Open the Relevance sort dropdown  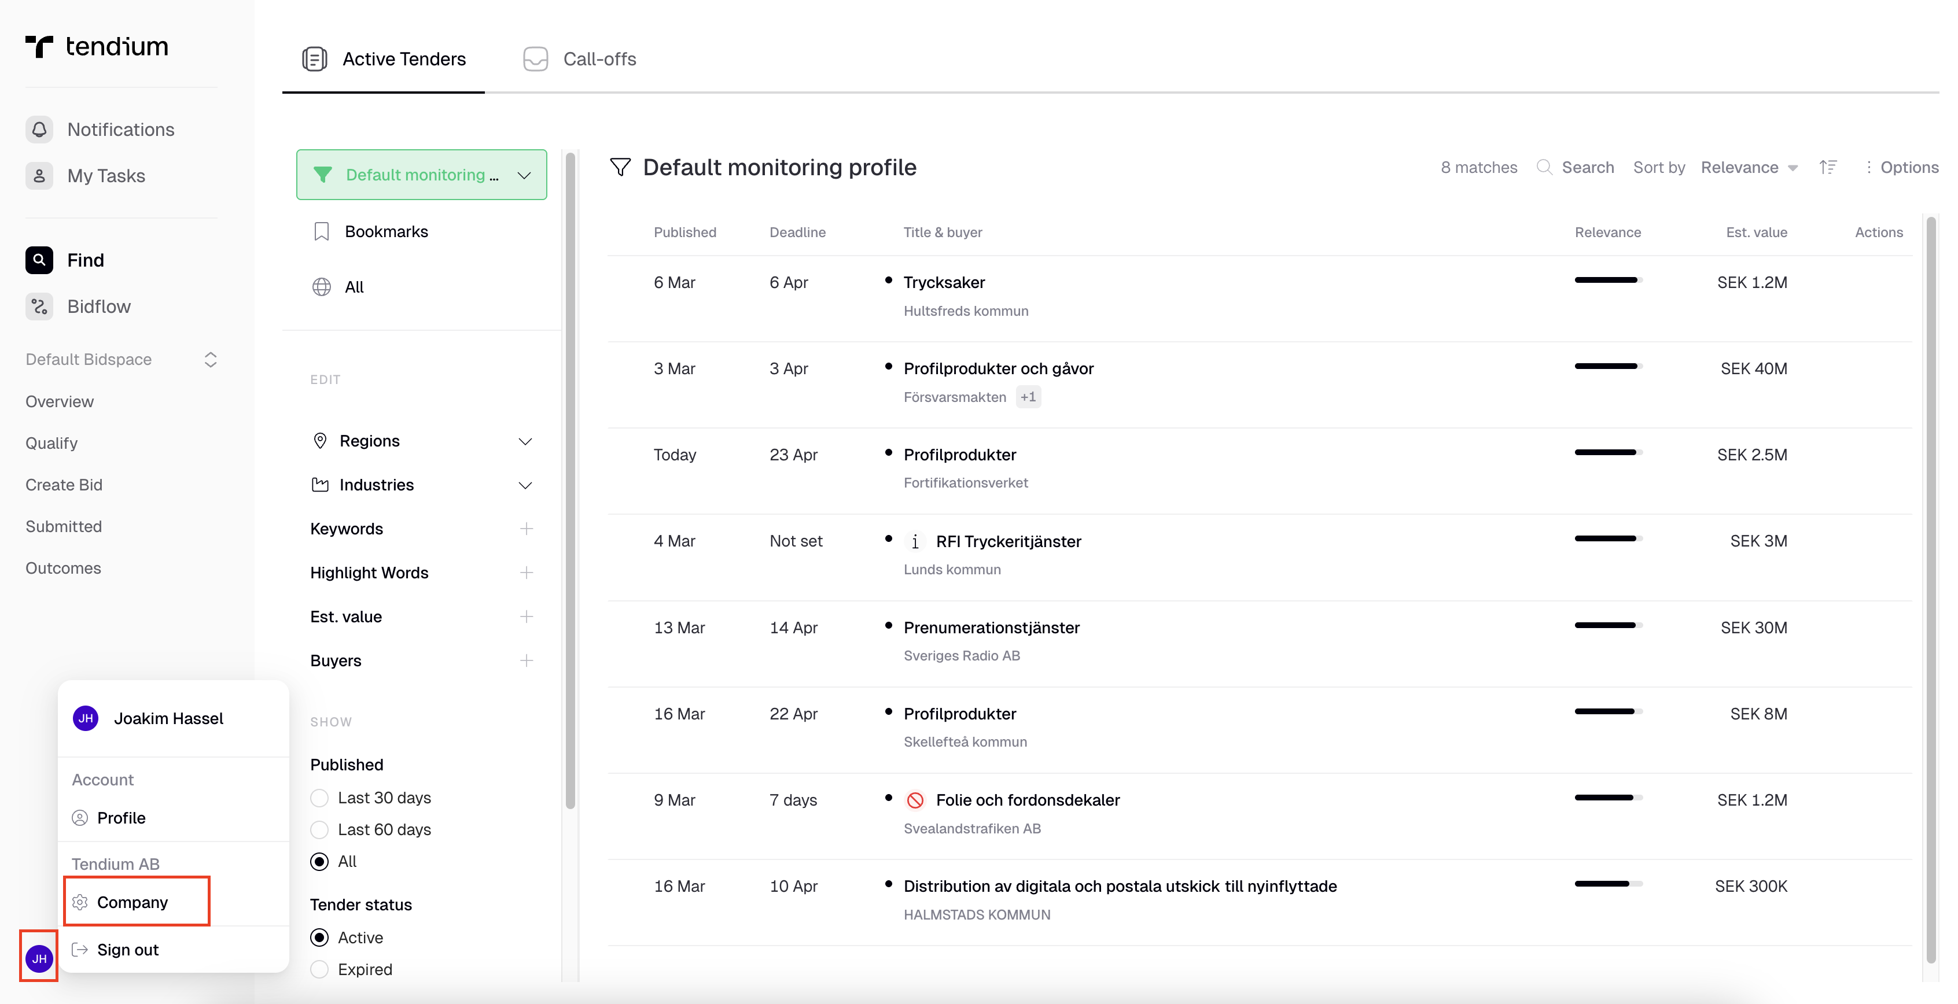click(x=1749, y=167)
